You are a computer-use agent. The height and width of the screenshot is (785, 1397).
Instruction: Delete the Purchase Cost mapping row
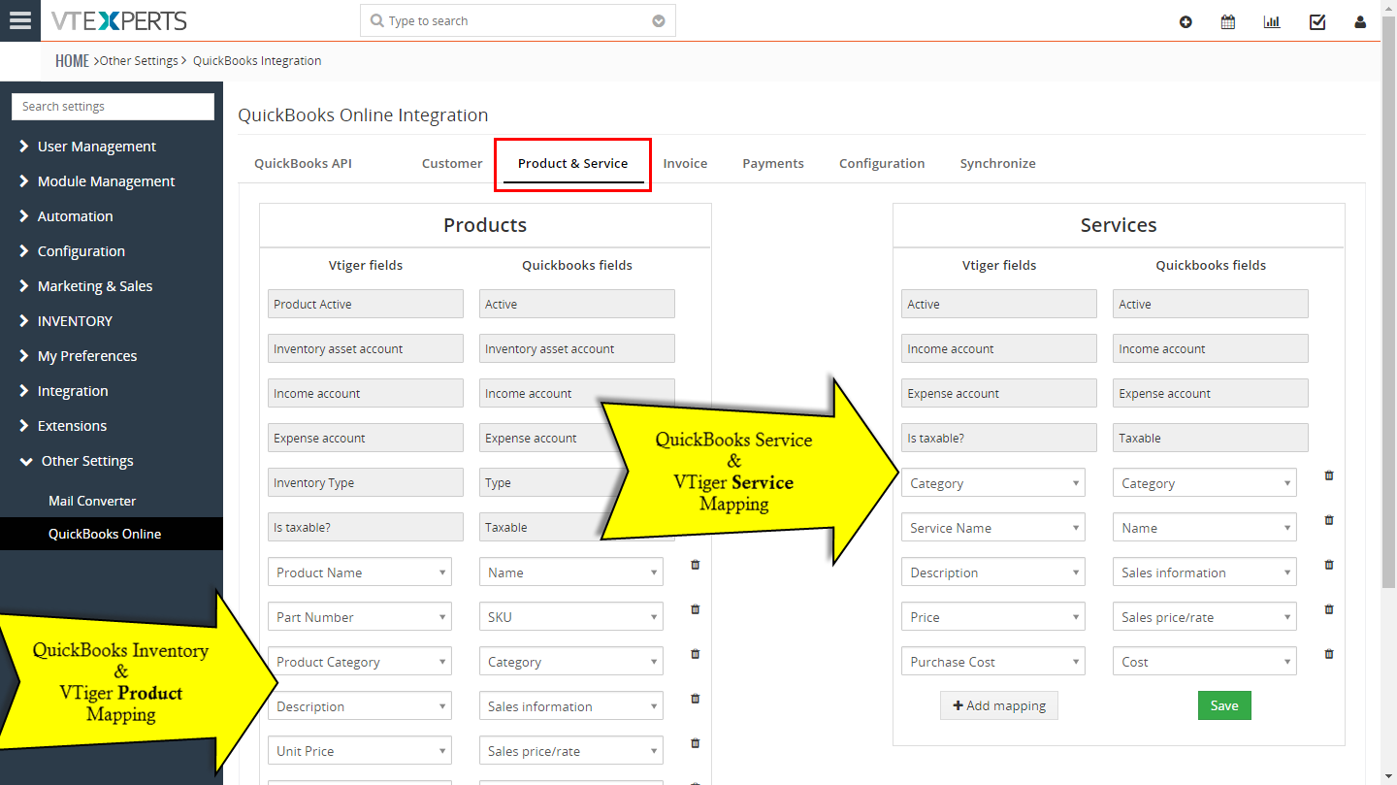pos(1329,654)
